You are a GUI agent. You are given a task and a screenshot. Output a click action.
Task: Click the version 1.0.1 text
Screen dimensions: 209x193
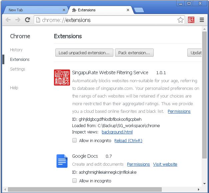click(161, 73)
